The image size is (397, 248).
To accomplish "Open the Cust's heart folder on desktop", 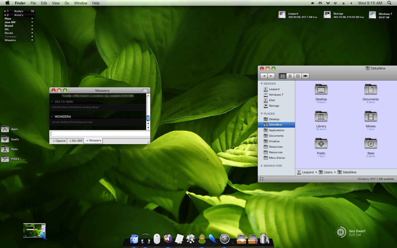I will tap(5, 139).
